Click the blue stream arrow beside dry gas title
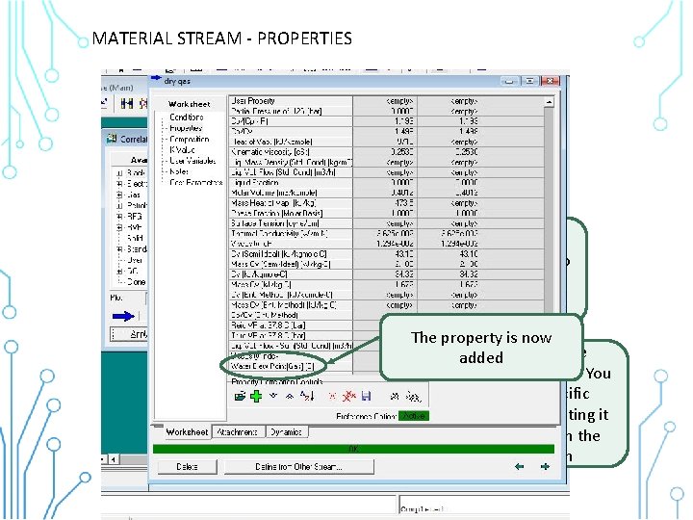Image resolution: width=693 pixels, height=520 pixels. pyautogui.click(x=156, y=79)
